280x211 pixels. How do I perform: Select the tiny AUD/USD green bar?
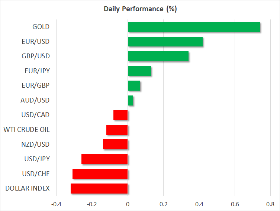[x=131, y=100]
